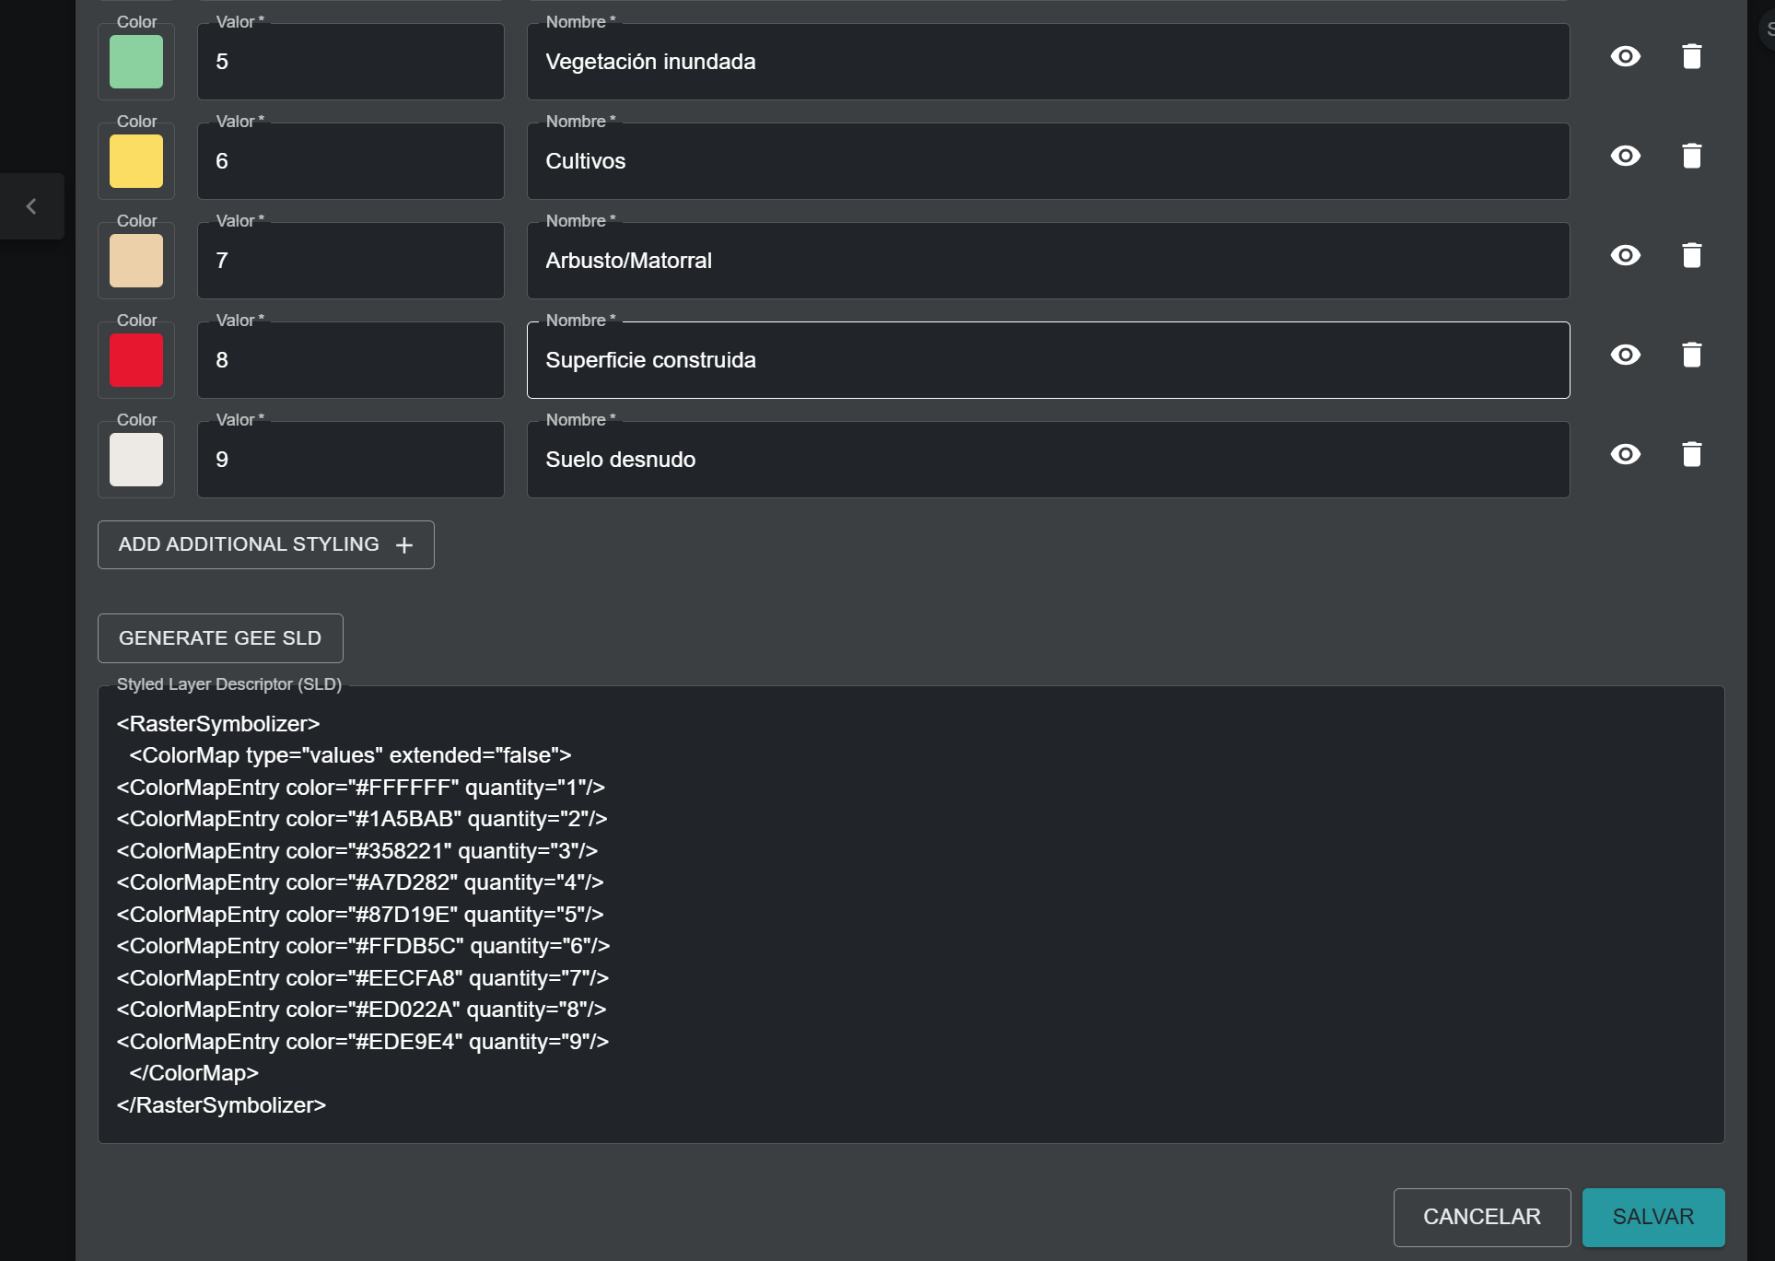Open yellow color swatch for Cultivos
The height and width of the screenshot is (1261, 1775).
pos(136,161)
